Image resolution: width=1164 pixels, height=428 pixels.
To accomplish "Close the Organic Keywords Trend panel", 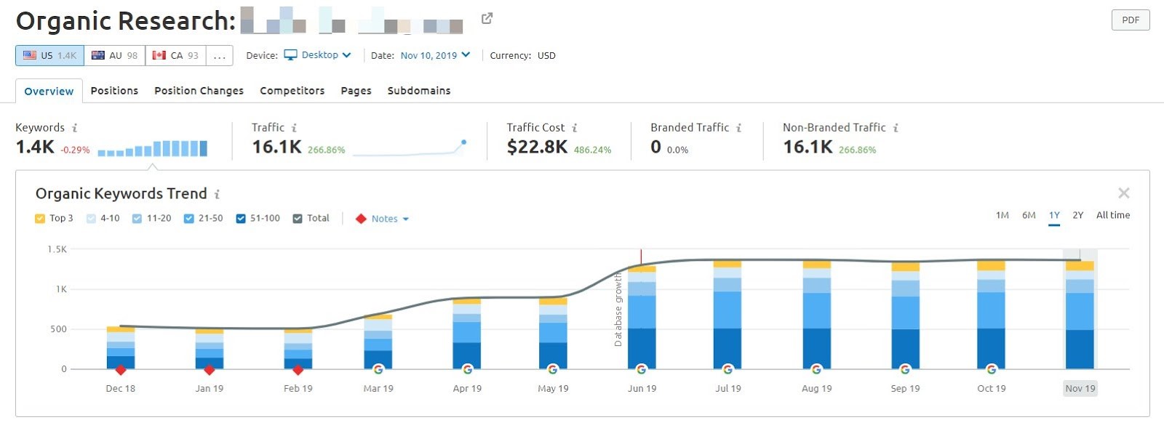I will pyautogui.click(x=1124, y=193).
